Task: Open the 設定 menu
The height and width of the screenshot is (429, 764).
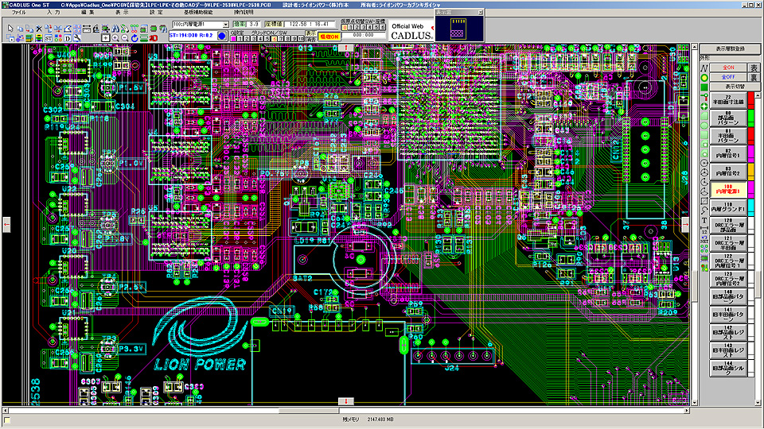Action: (x=157, y=14)
